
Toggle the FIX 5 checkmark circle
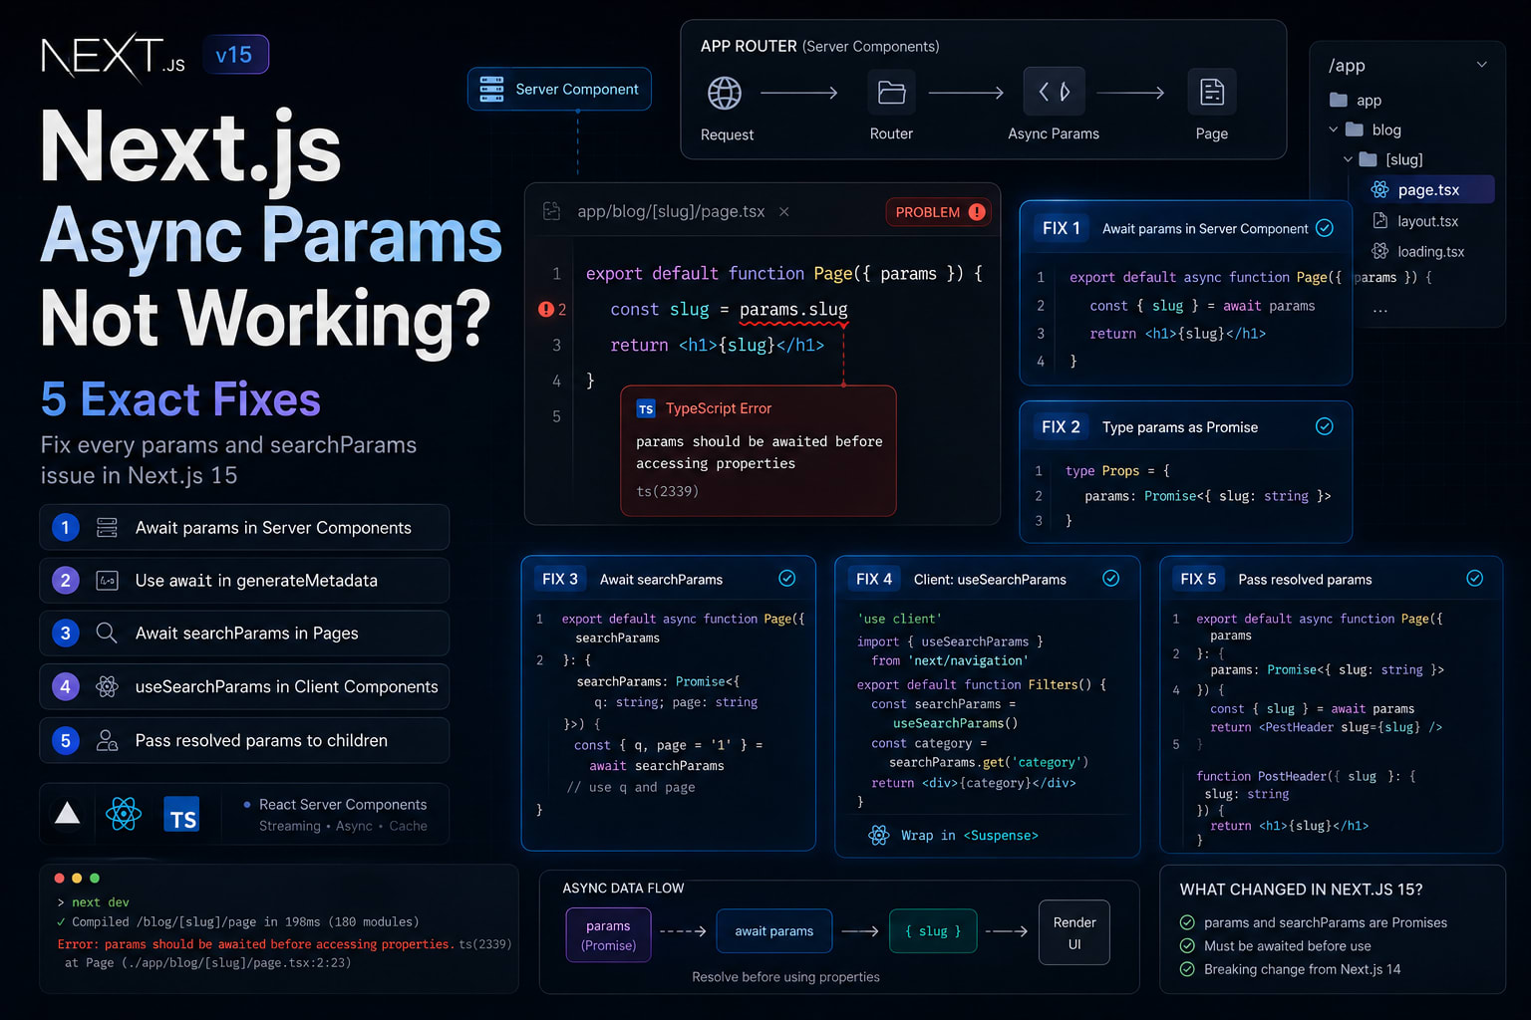pyautogui.click(x=1475, y=579)
